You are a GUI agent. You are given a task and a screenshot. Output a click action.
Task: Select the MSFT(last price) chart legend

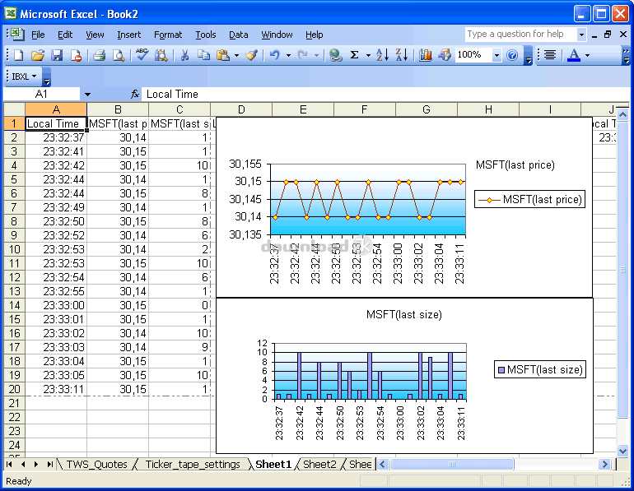click(x=529, y=200)
